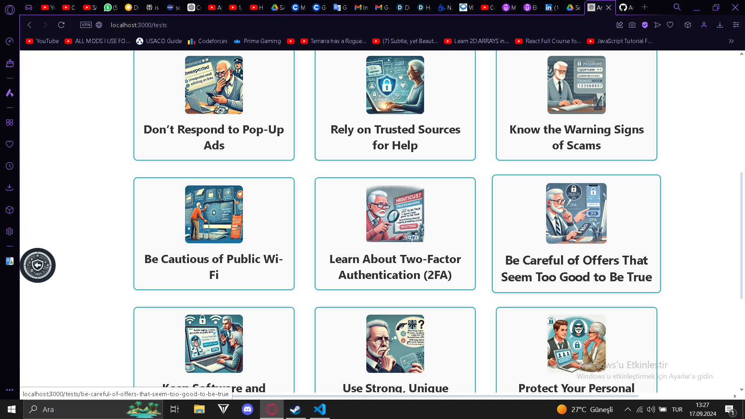Open the easy setup sliders icon
Viewport: 745px width, 419px height.
(736, 25)
